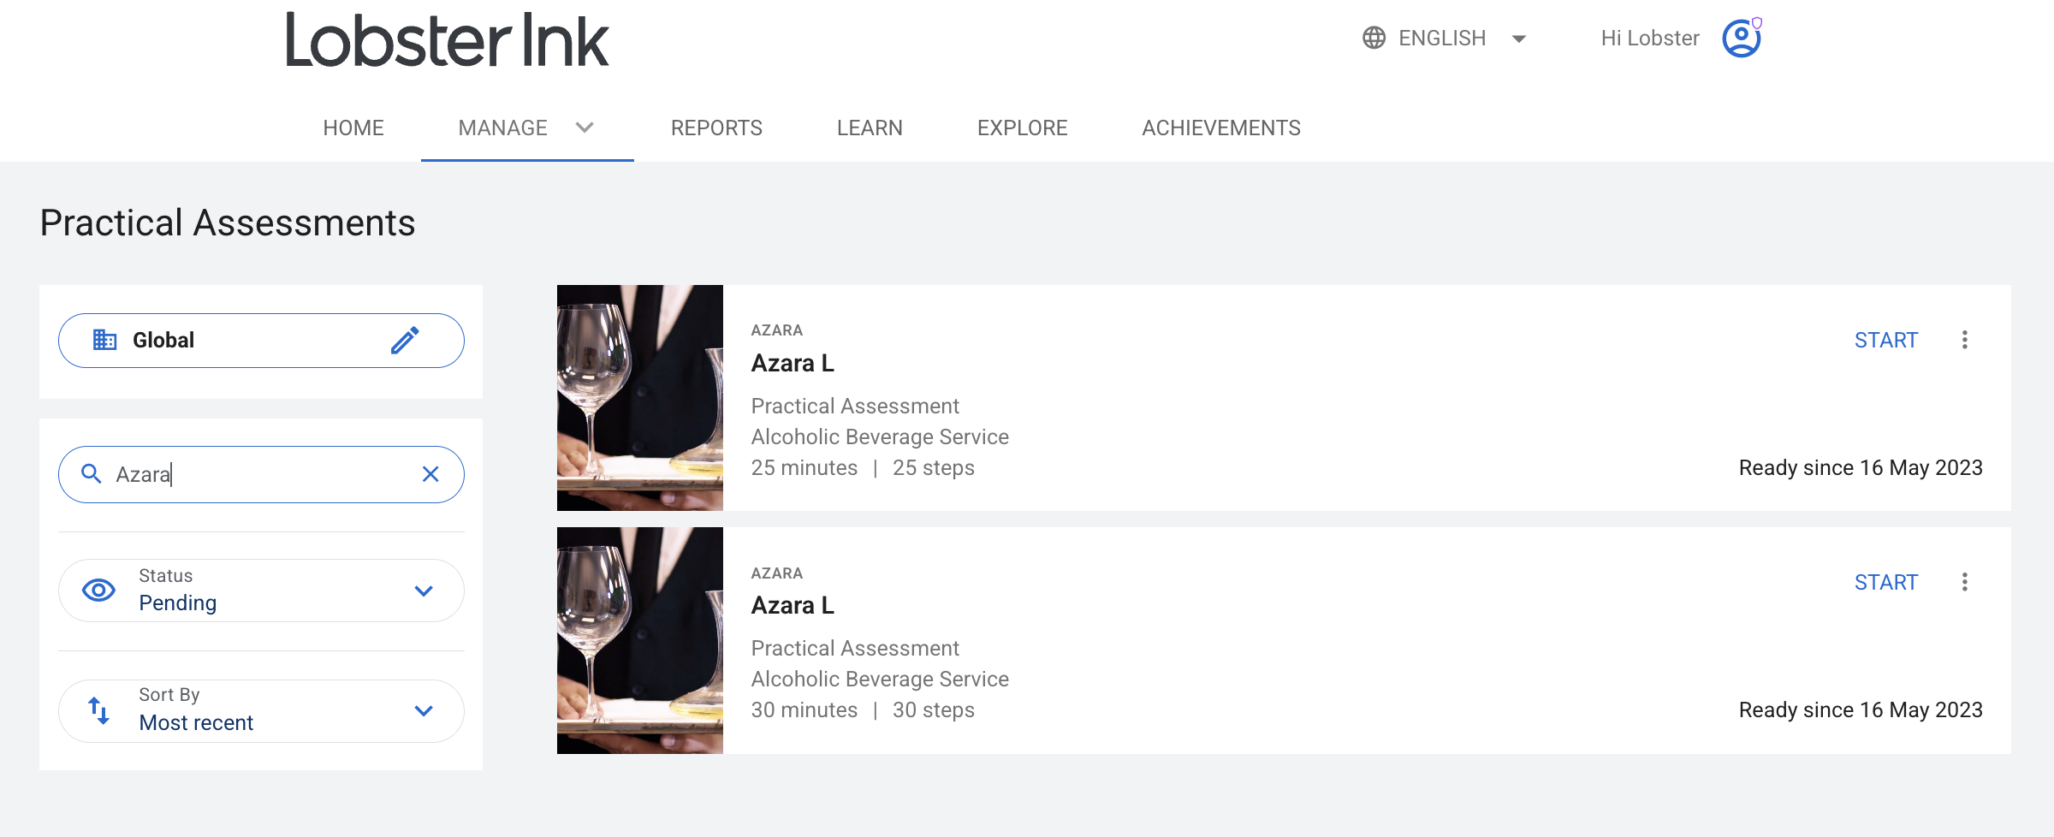This screenshot has height=837, width=2054.
Task: Click Ready since date on 25 minutes card
Action: click(1861, 467)
